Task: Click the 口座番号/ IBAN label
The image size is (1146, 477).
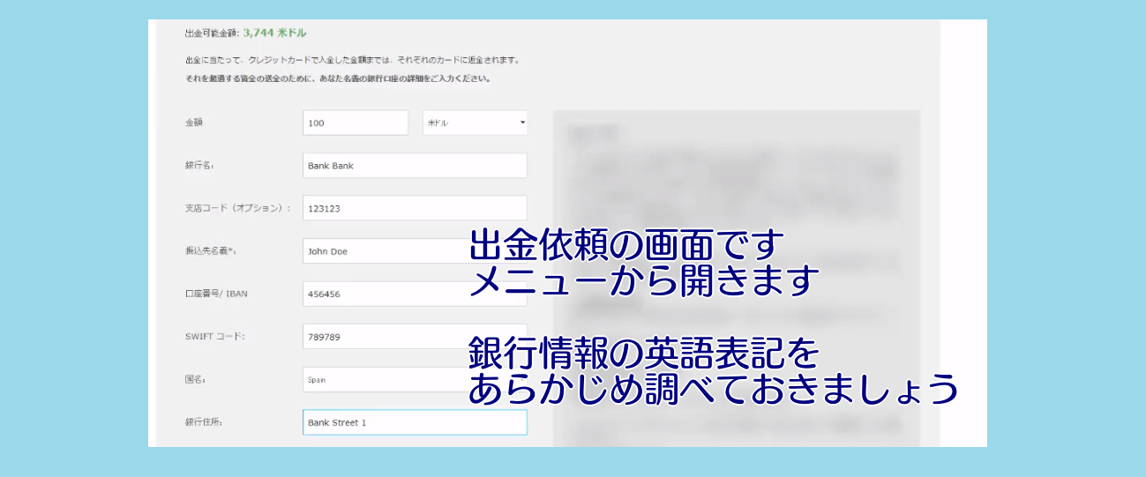Action: 216,294
